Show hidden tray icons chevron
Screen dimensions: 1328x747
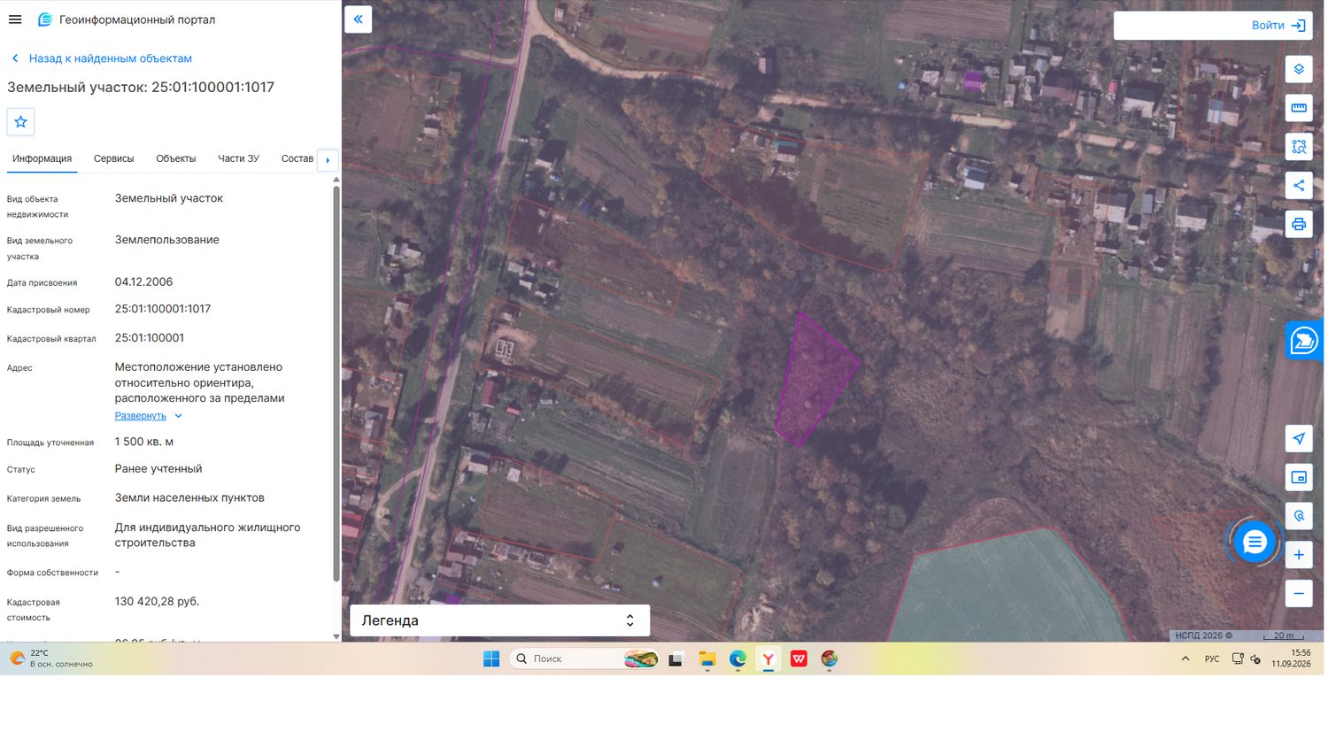point(1185,658)
